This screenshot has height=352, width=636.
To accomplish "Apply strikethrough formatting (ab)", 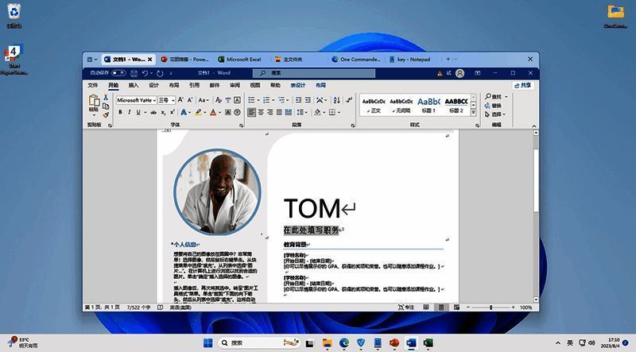I will tap(153, 112).
